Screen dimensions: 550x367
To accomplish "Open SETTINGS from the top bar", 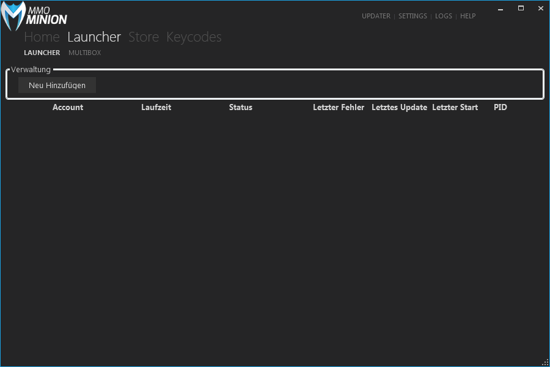I will (x=413, y=16).
